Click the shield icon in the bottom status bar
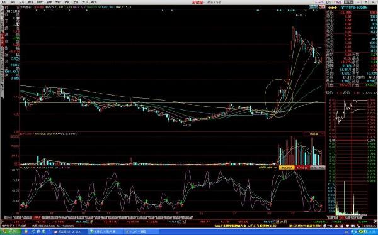The image size is (378, 235). (x=324, y=226)
